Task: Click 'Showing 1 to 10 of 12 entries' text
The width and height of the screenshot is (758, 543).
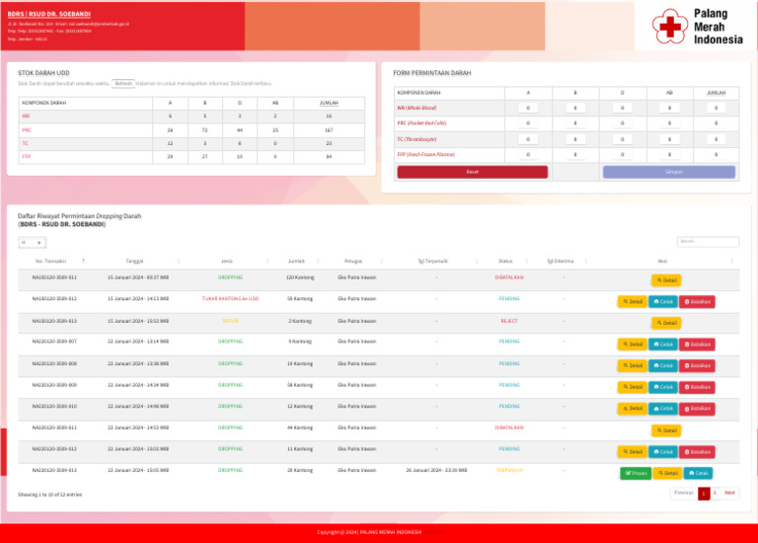Action: click(49, 495)
